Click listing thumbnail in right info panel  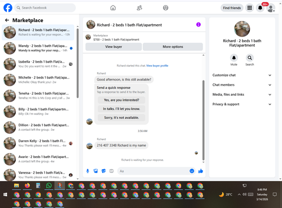coord(242,29)
